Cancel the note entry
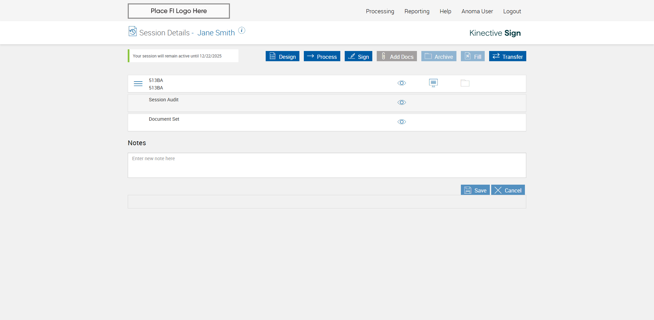Viewport: 654px width, 320px height. click(x=508, y=190)
